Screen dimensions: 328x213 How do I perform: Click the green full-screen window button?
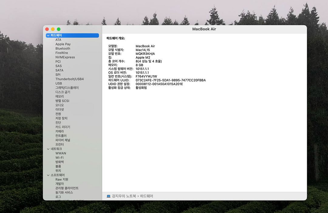pos(59,29)
